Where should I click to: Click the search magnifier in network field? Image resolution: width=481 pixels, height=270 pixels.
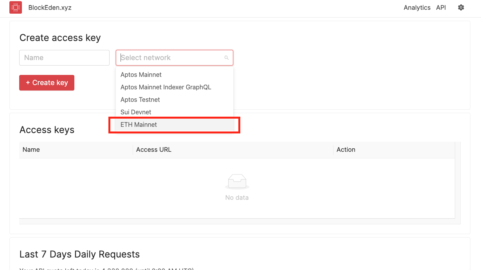[226, 58]
